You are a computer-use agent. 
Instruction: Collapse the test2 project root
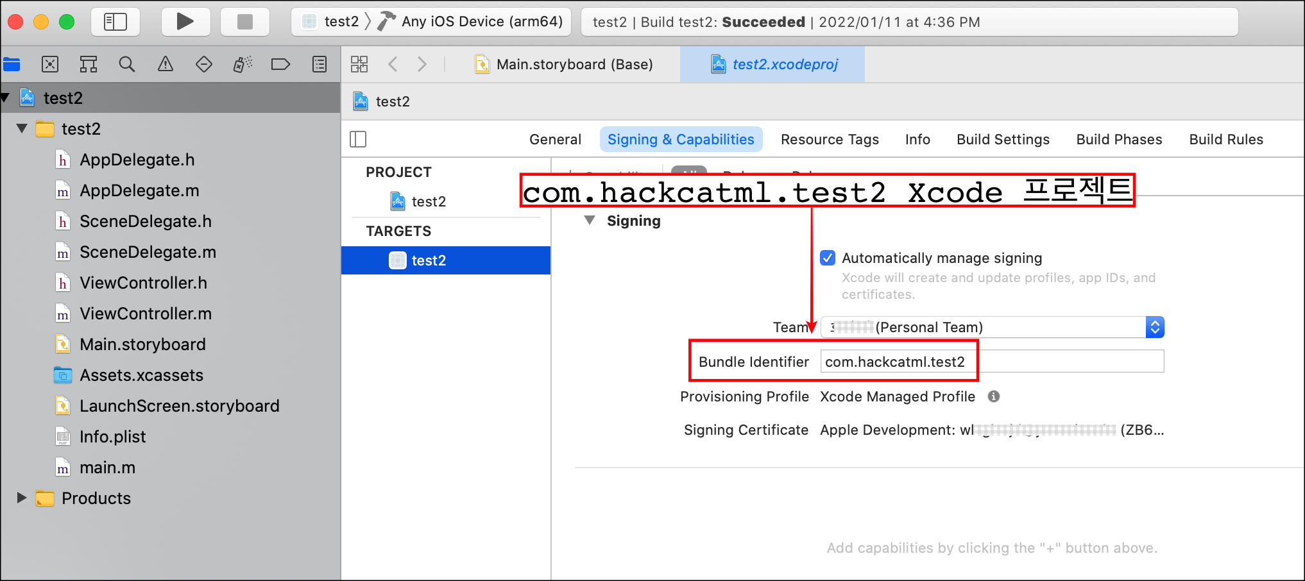pyautogui.click(x=5, y=98)
